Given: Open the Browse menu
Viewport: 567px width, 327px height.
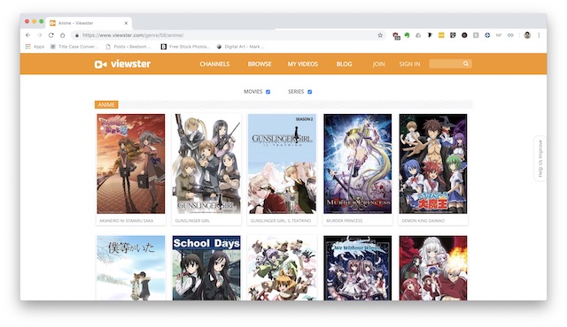Looking at the screenshot, I should pos(260,65).
